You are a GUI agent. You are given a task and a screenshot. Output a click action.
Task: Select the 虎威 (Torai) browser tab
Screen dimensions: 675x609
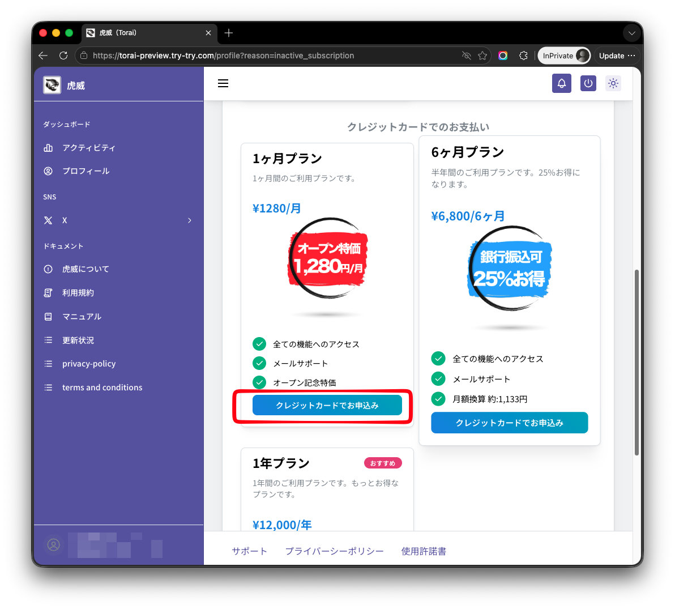(148, 33)
